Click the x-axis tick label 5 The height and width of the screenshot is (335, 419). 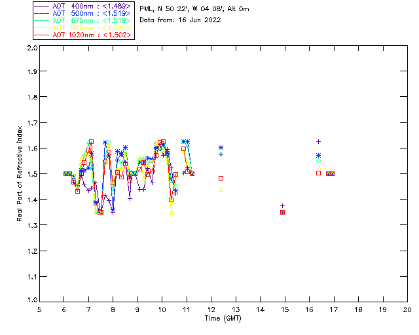tap(39, 309)
